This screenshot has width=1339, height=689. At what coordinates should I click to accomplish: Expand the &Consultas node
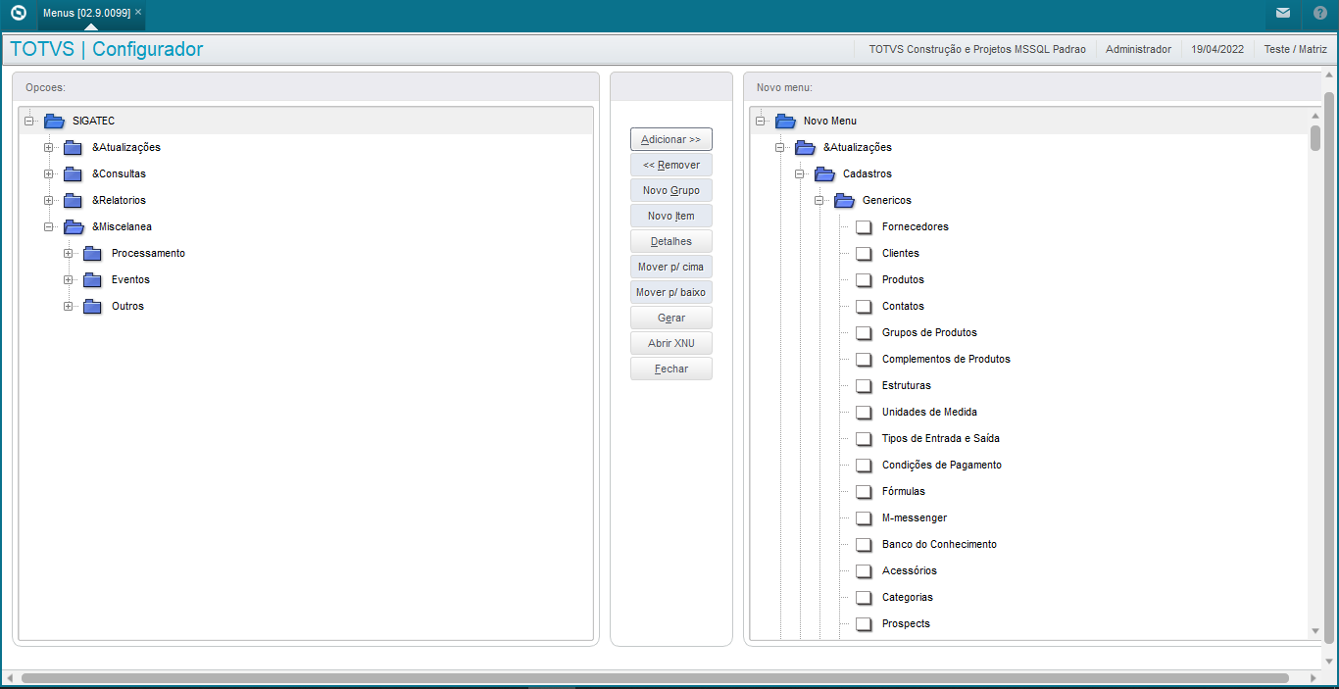click(48, 173)
